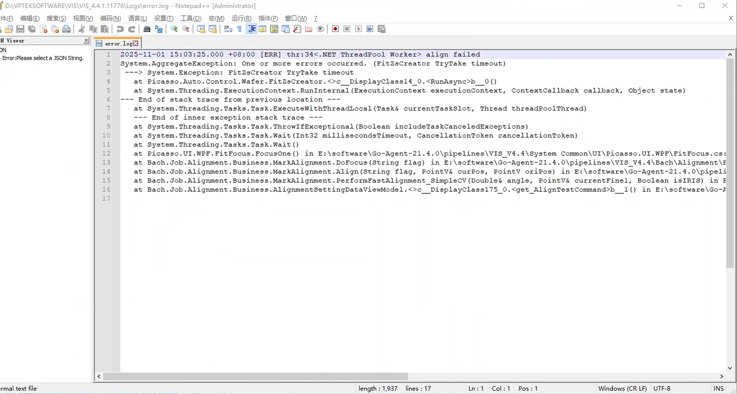Viewport: 737px width, 394px height.
Task: Expand the 语言(L) language menu
Action: point(138,19)
